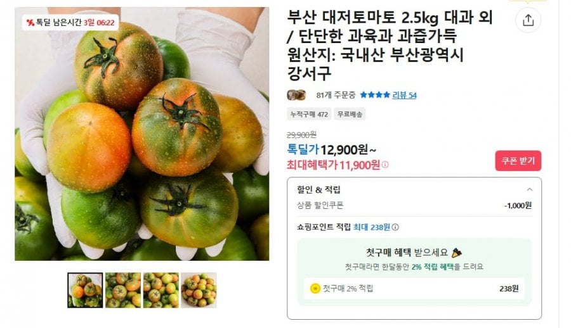The height and width of the screenshot is (328, 571).
Task: Click the 첫구매 혜택 party popper icon
Action: click(x=456, y=252)
